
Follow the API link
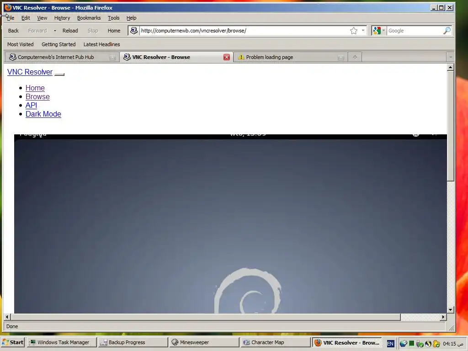tap(32, 105)
